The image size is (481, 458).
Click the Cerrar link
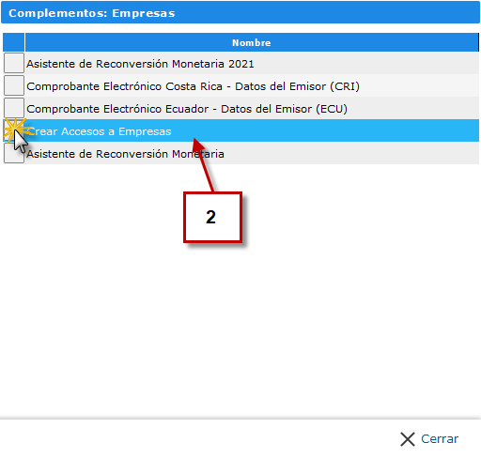pos(440,439)
